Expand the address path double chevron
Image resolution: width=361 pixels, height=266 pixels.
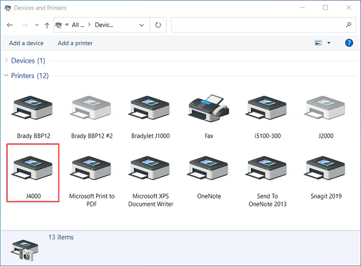coord(67,24)
